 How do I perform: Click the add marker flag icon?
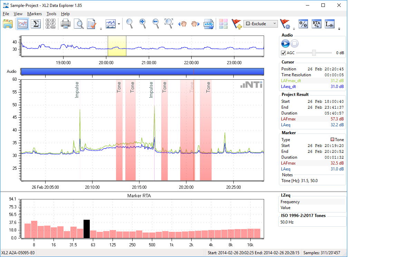(236, 24)
